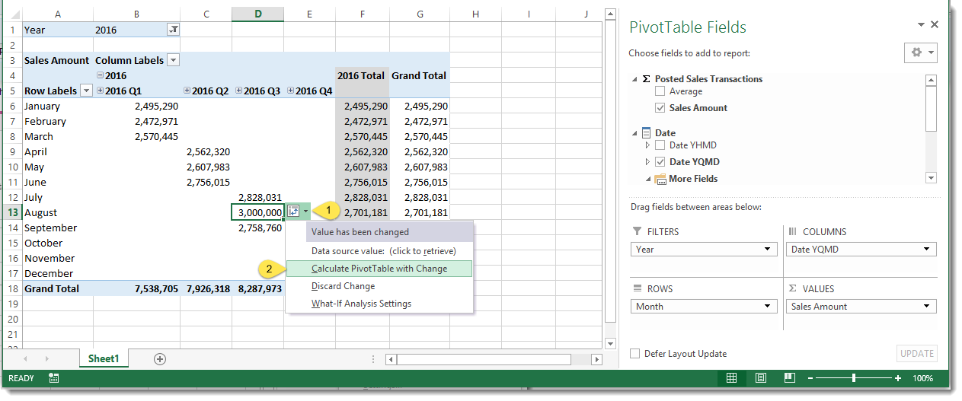The width and height of the screenshot is (962, 401).
Task: Switch to Page Break Preview view
Action: (790, 377)
